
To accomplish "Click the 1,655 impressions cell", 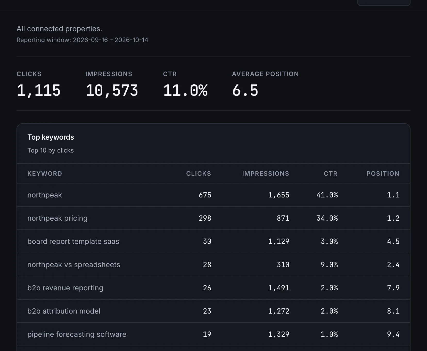I will [279, 195].
